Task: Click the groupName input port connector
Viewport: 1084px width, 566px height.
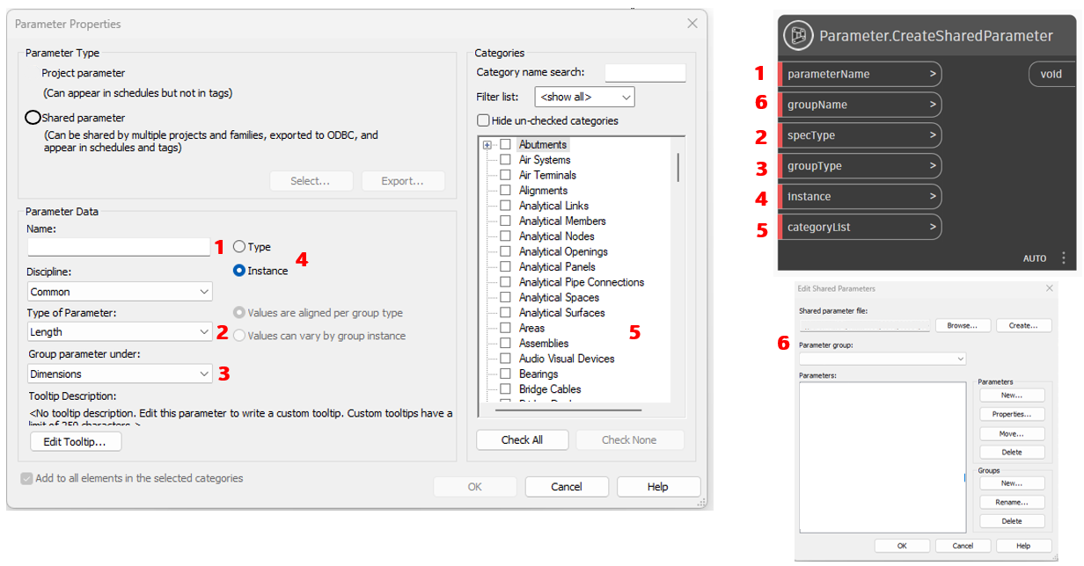Action: (x=934, y=105)
